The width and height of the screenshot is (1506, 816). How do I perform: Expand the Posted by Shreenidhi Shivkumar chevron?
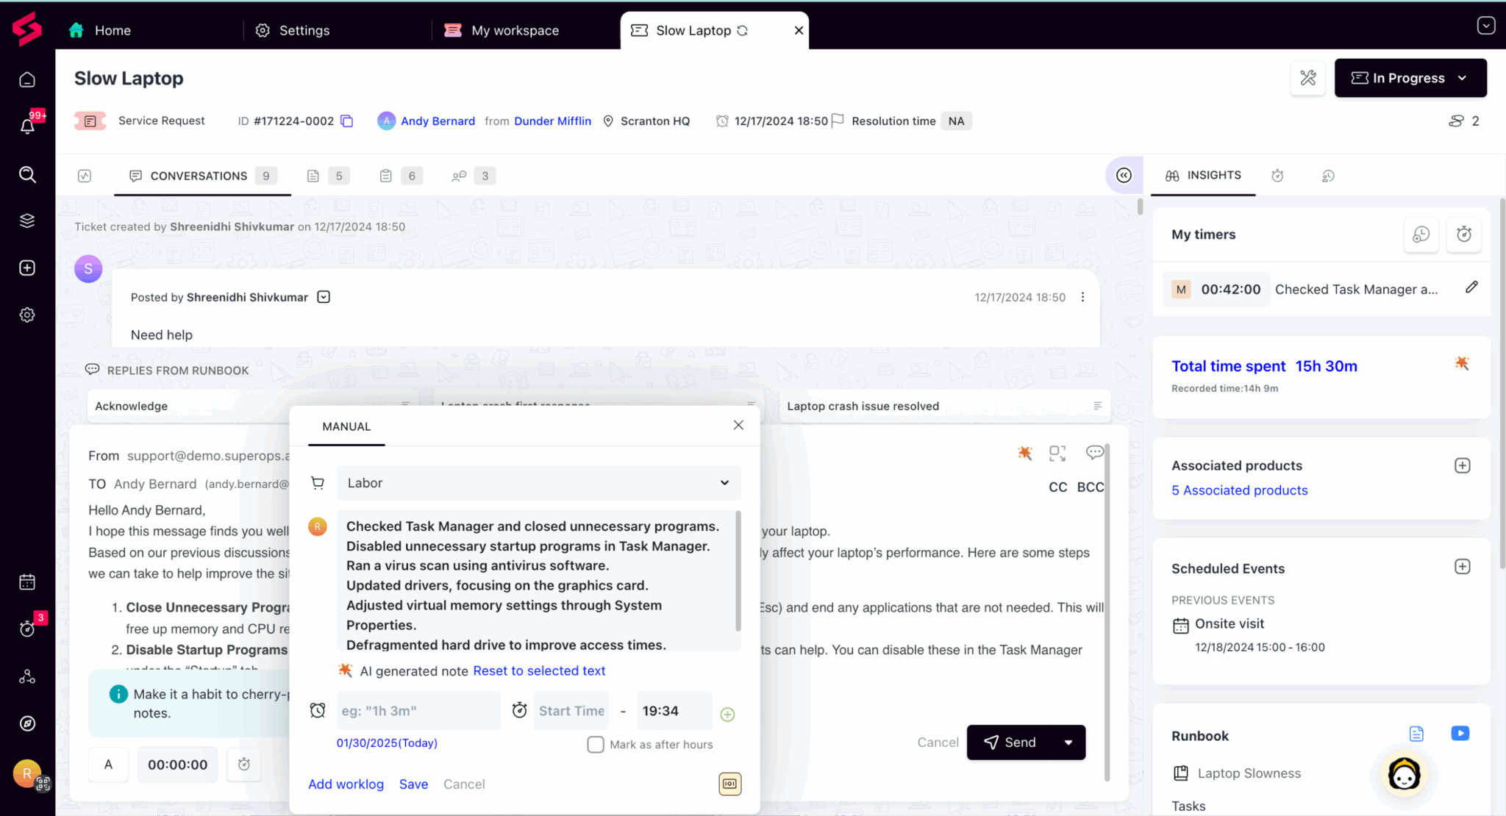point(324,297)
